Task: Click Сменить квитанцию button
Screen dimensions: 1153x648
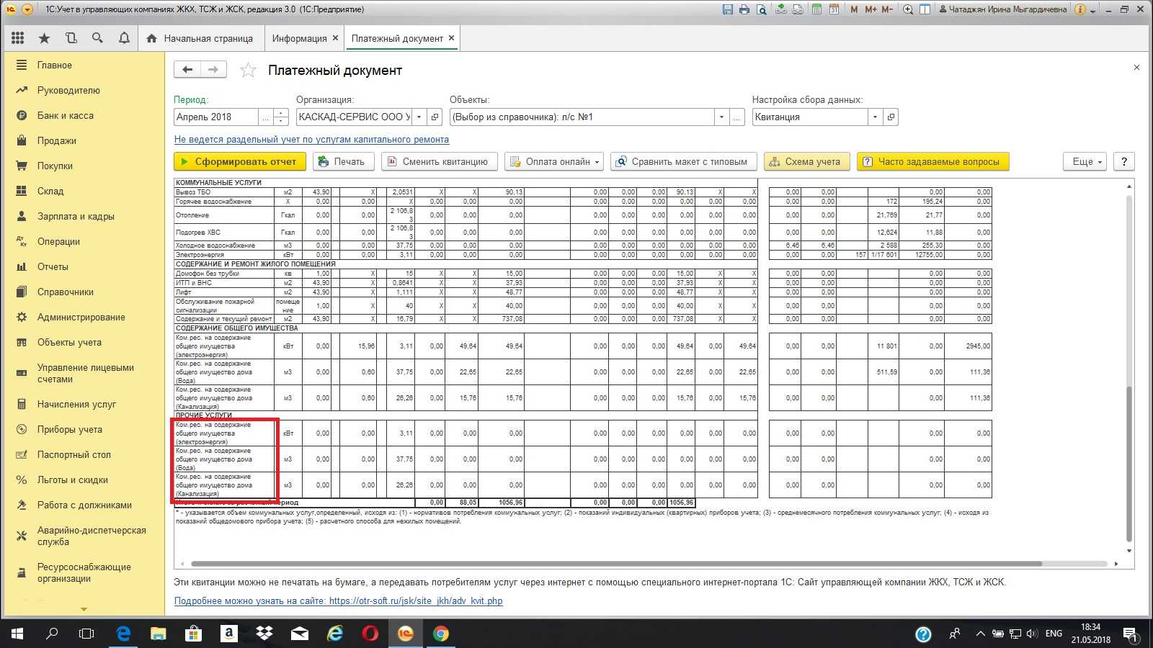Action: point(439,161)
